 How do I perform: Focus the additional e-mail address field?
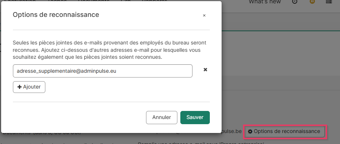point(103,71)
